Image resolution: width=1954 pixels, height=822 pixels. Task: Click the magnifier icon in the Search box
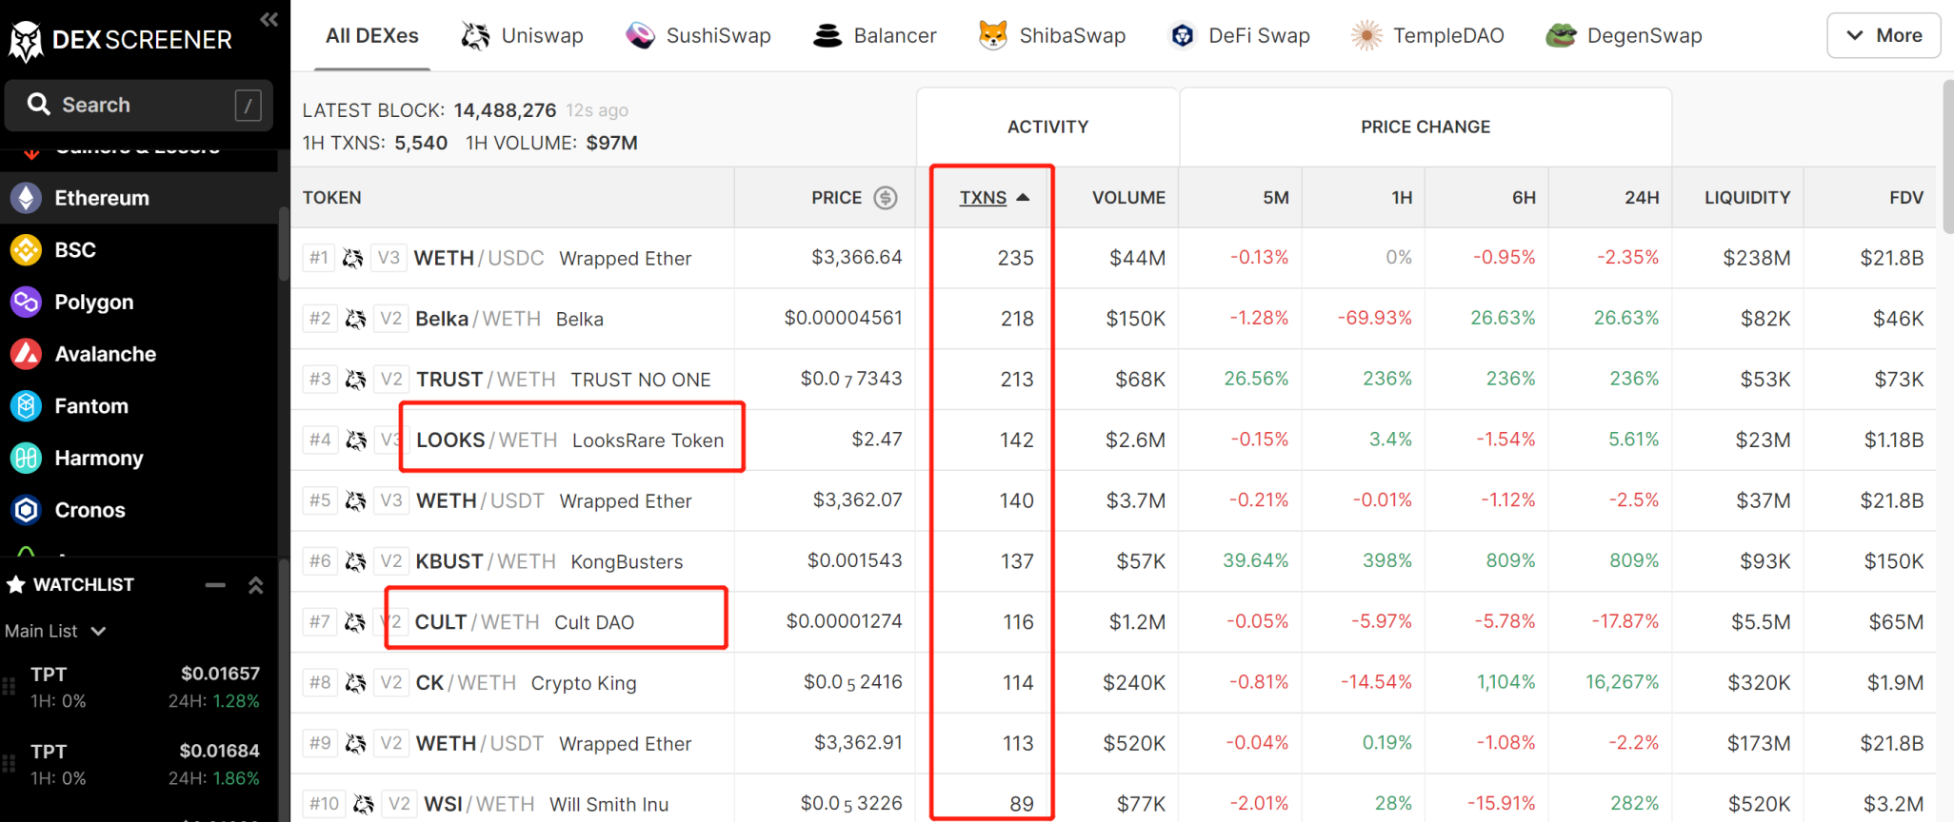[38, 105]
